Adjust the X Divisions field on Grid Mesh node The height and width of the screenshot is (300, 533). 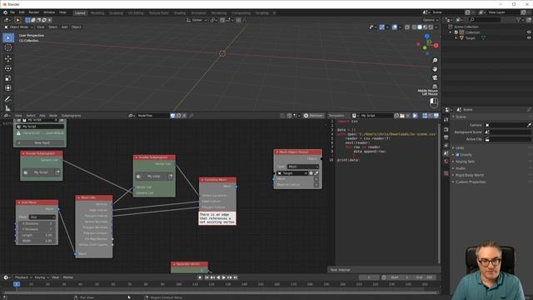pos(37,223)
